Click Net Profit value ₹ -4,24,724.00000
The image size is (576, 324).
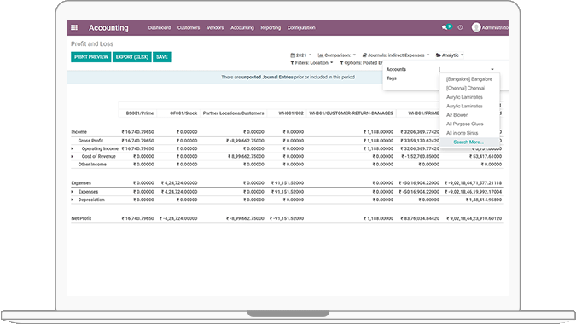[178, 218]
